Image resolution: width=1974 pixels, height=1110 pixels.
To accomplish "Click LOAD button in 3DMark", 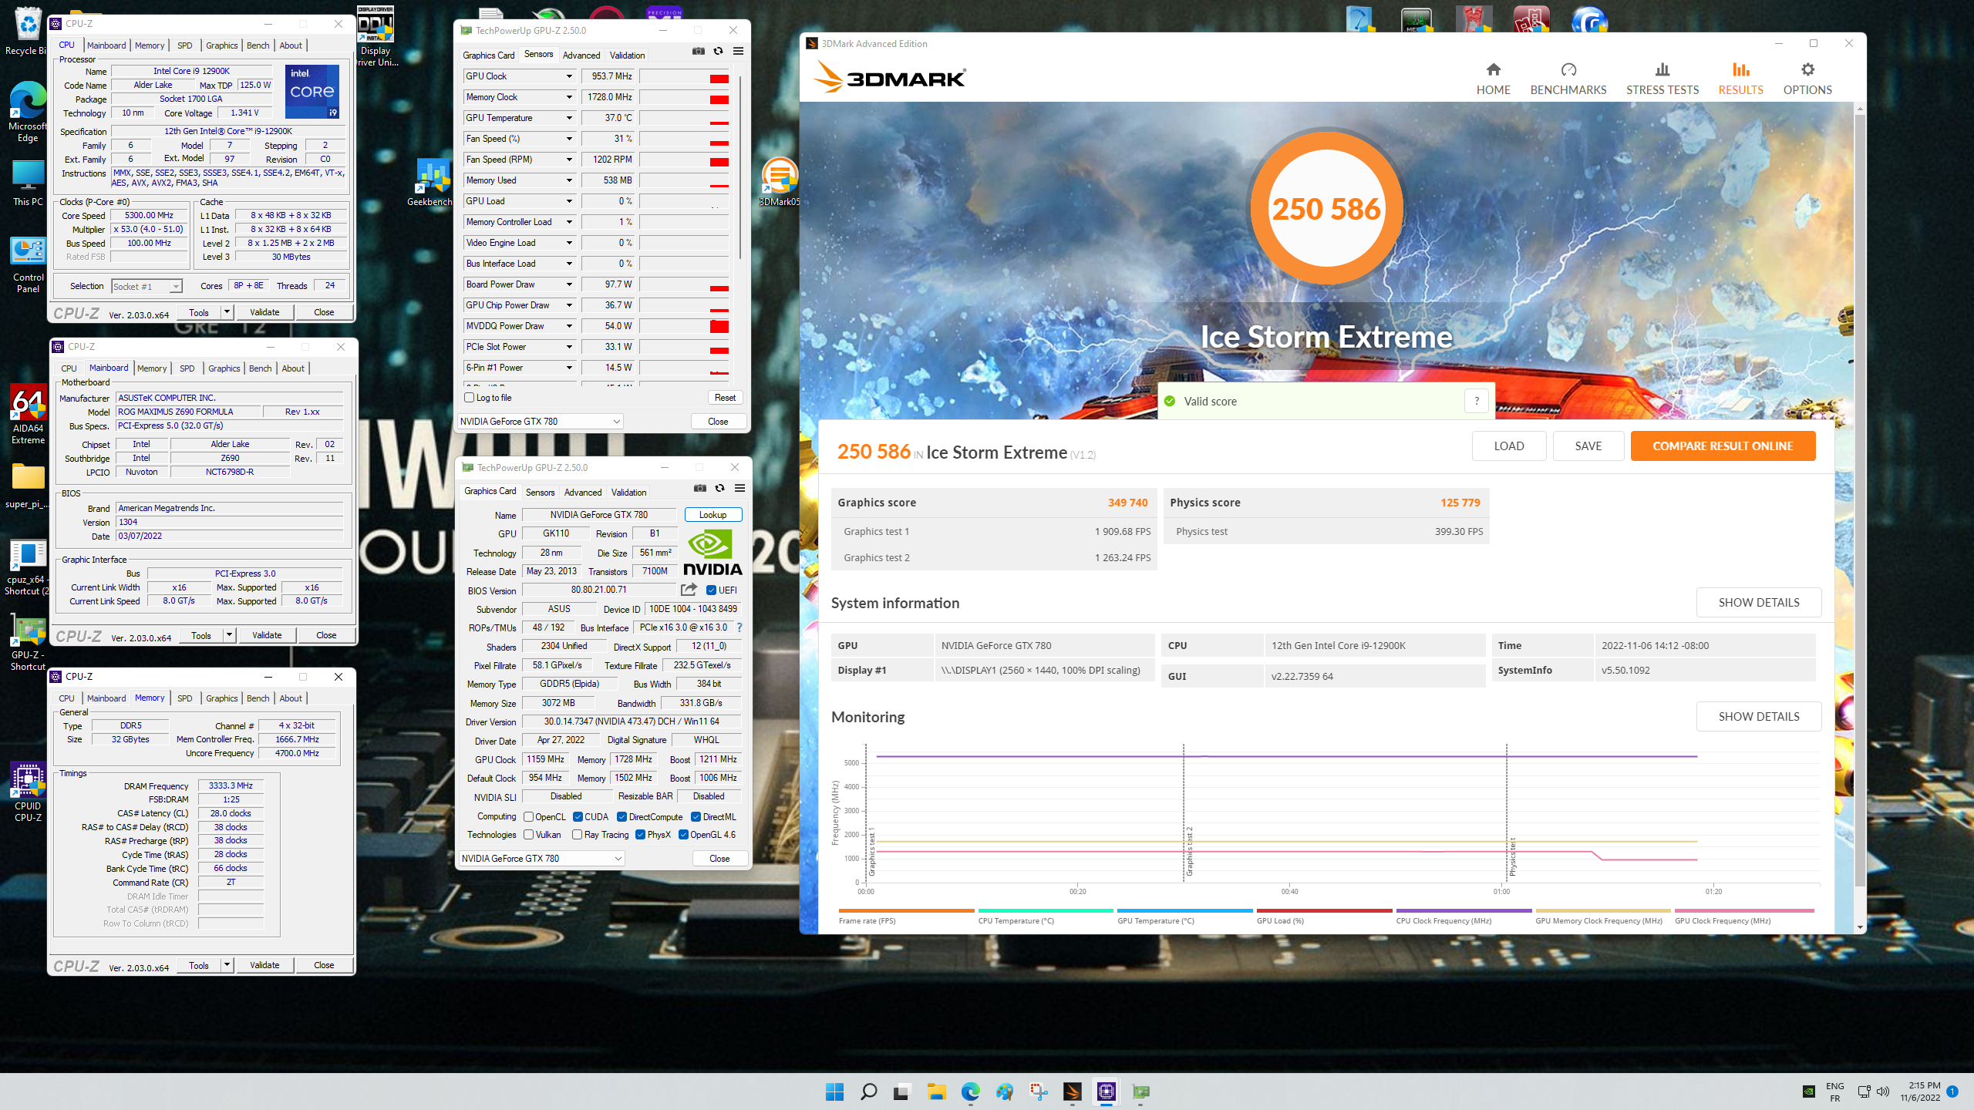I will (1508, 446).
